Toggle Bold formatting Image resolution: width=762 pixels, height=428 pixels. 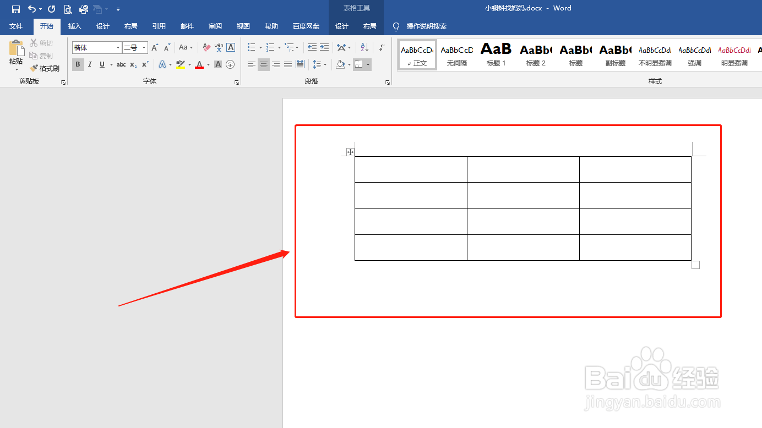pyautogui.click(x=78, y=64)
